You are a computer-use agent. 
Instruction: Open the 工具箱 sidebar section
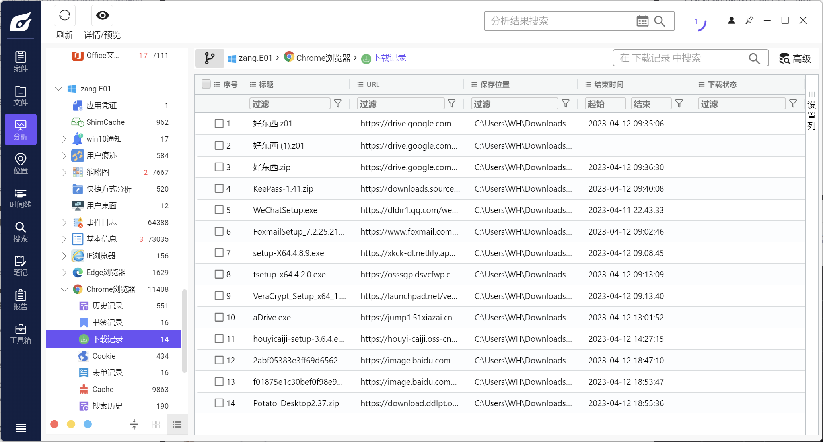(x=21, y=334)
